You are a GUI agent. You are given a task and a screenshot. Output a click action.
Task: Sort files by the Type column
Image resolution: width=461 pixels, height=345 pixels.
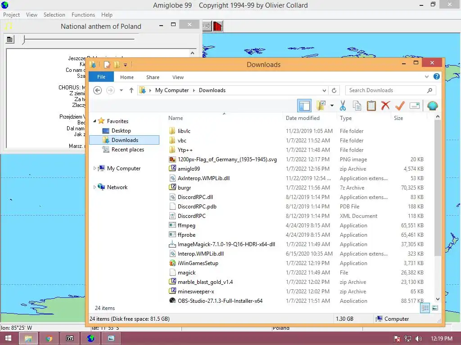click(x=346, y=118)
